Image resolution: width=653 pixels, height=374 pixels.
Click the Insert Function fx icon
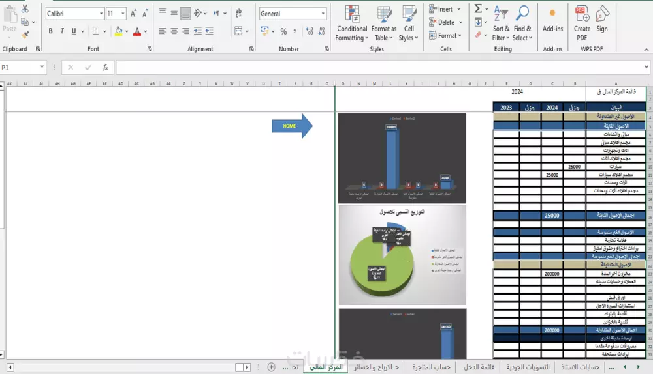pyautogui.click(x=105, y=67)
